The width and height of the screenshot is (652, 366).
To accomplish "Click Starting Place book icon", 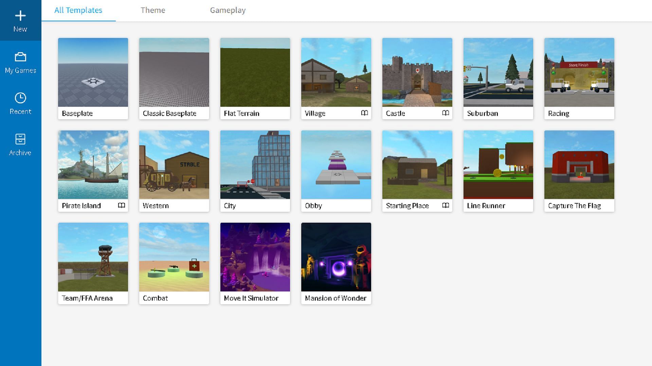I will (x=446, y=205).
